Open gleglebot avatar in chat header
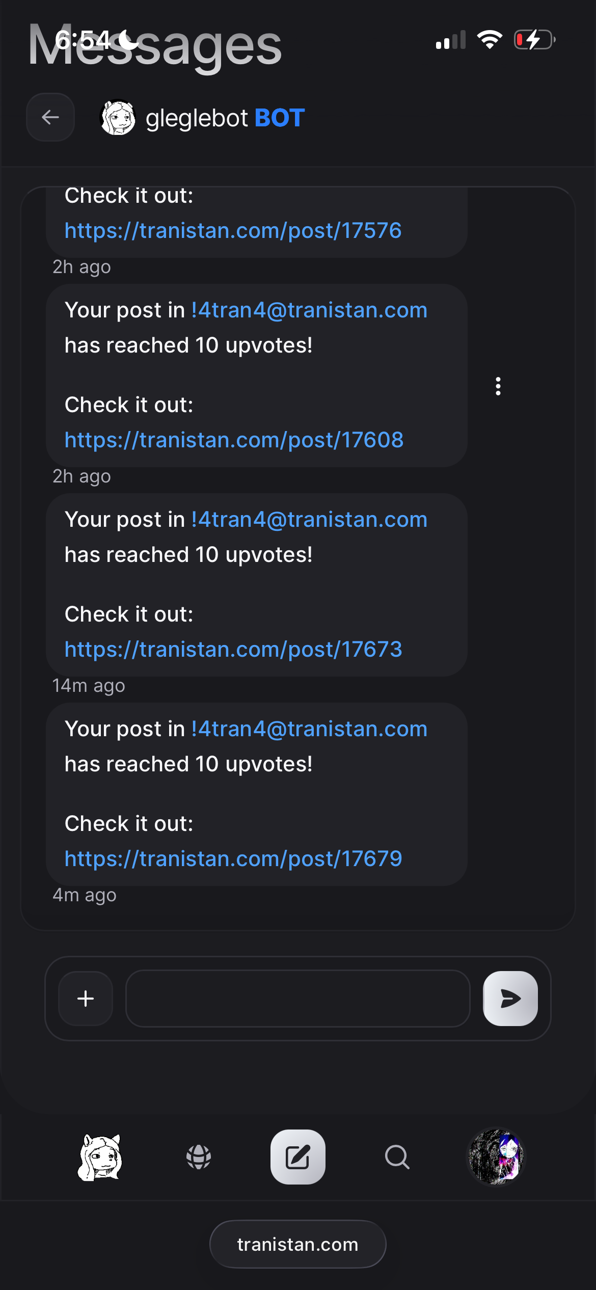Screen dimensions: 596x1290 (x=118, y=117)
